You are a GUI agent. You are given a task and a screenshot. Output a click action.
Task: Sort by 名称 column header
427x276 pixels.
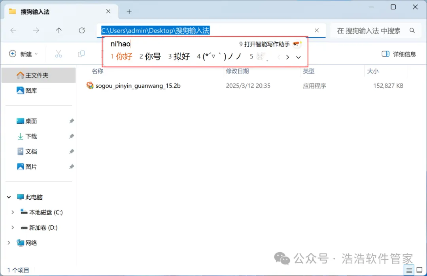pos(98,71)
